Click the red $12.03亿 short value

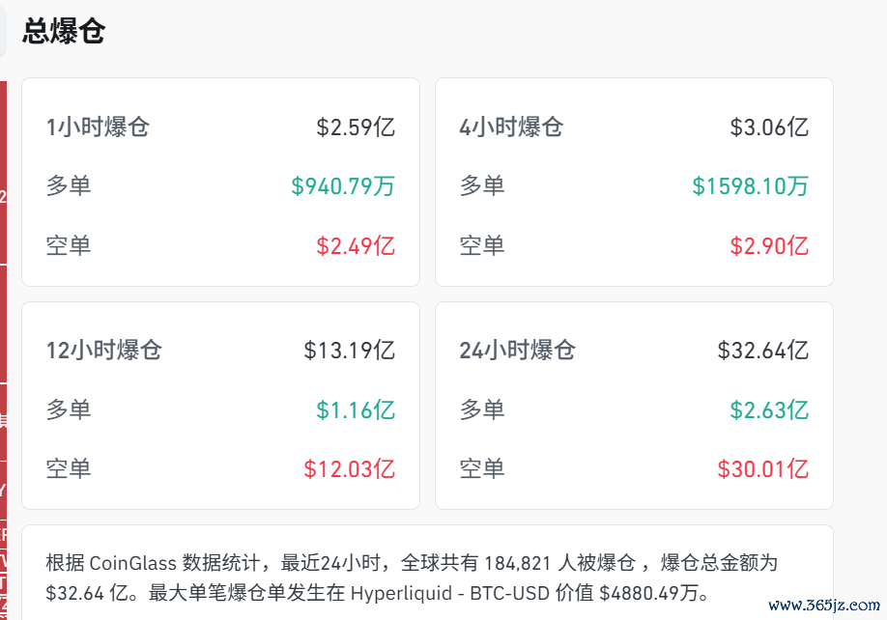pos(349,468)
